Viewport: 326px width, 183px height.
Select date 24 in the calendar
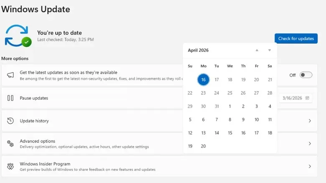pyautogui.click(x=216, y=93)
